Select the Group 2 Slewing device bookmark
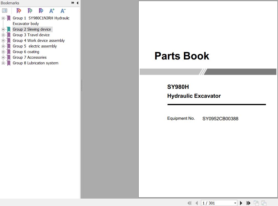This screenshot has height=206, width=278. [32, 29]
